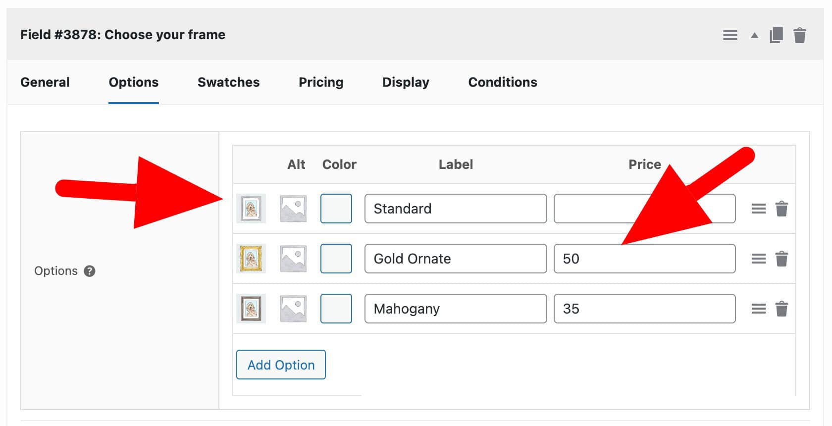Click the Add Option button
832x426 pixels.
(x=281, y=365)
